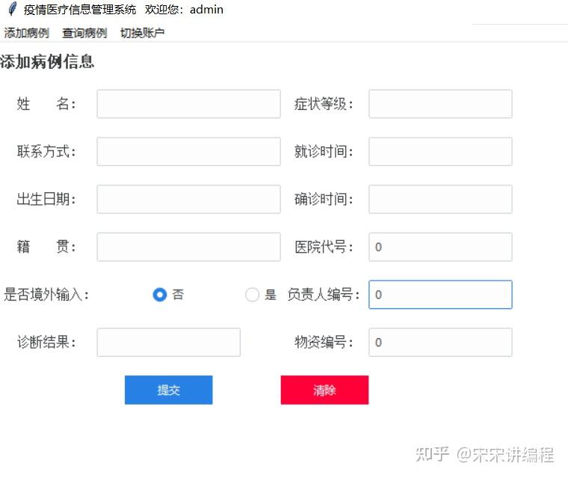
Task: Focus the 籍贯 text field
Action: (188, 247)
